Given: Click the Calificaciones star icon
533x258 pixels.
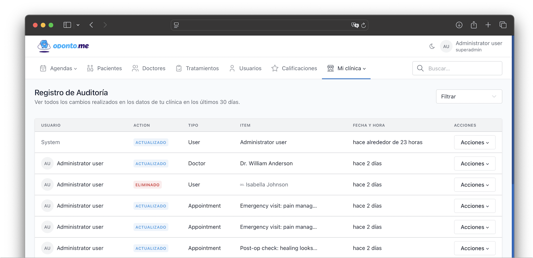Looking at the screenshot, I should click(275, 68).
